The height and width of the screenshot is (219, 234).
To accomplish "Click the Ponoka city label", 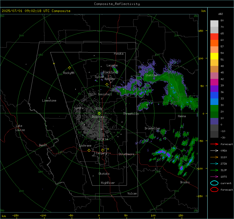I will pyautogui.click(x=119, y=54).
